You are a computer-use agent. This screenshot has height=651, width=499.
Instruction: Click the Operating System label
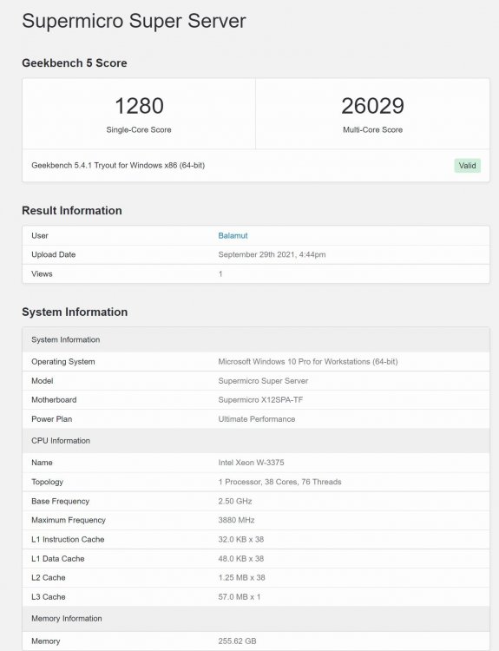[63, 362]
